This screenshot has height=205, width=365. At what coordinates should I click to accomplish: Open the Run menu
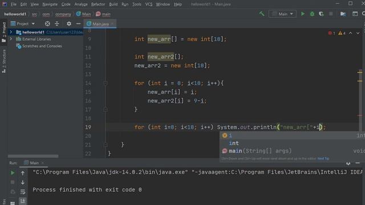pos(125,4)
